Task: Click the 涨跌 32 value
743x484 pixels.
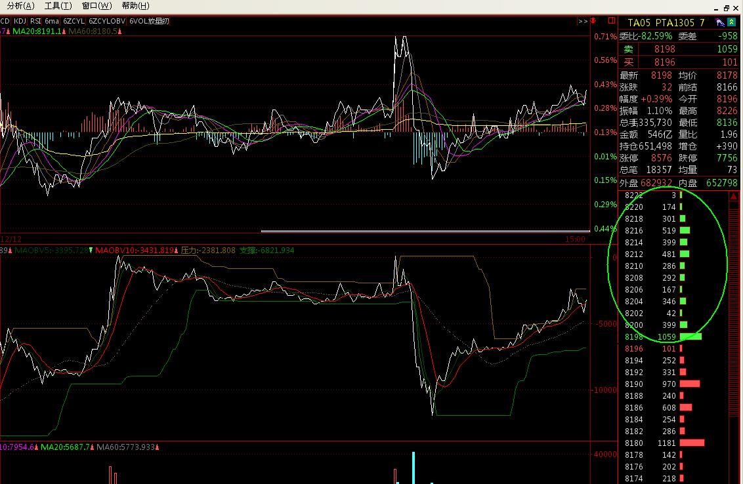Action: [x=667, y=87]
